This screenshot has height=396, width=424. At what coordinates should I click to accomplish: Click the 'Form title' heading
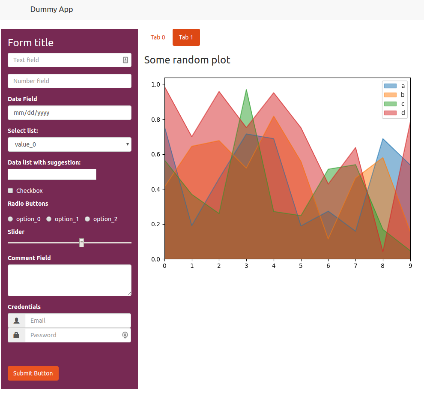(x=30, y=43)
